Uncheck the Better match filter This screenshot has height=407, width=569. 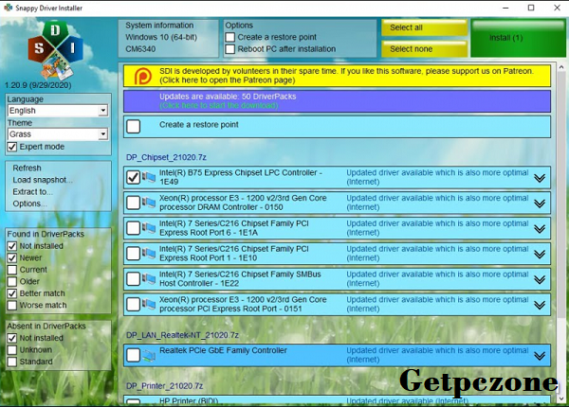tap(12, 293)
